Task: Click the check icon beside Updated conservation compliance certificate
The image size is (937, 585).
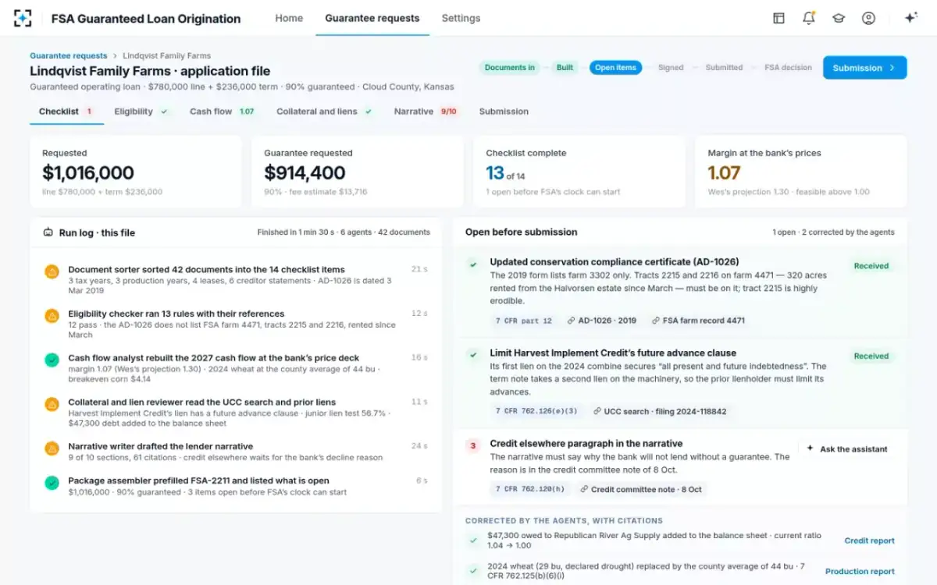Action: click(x=472, y=264)
